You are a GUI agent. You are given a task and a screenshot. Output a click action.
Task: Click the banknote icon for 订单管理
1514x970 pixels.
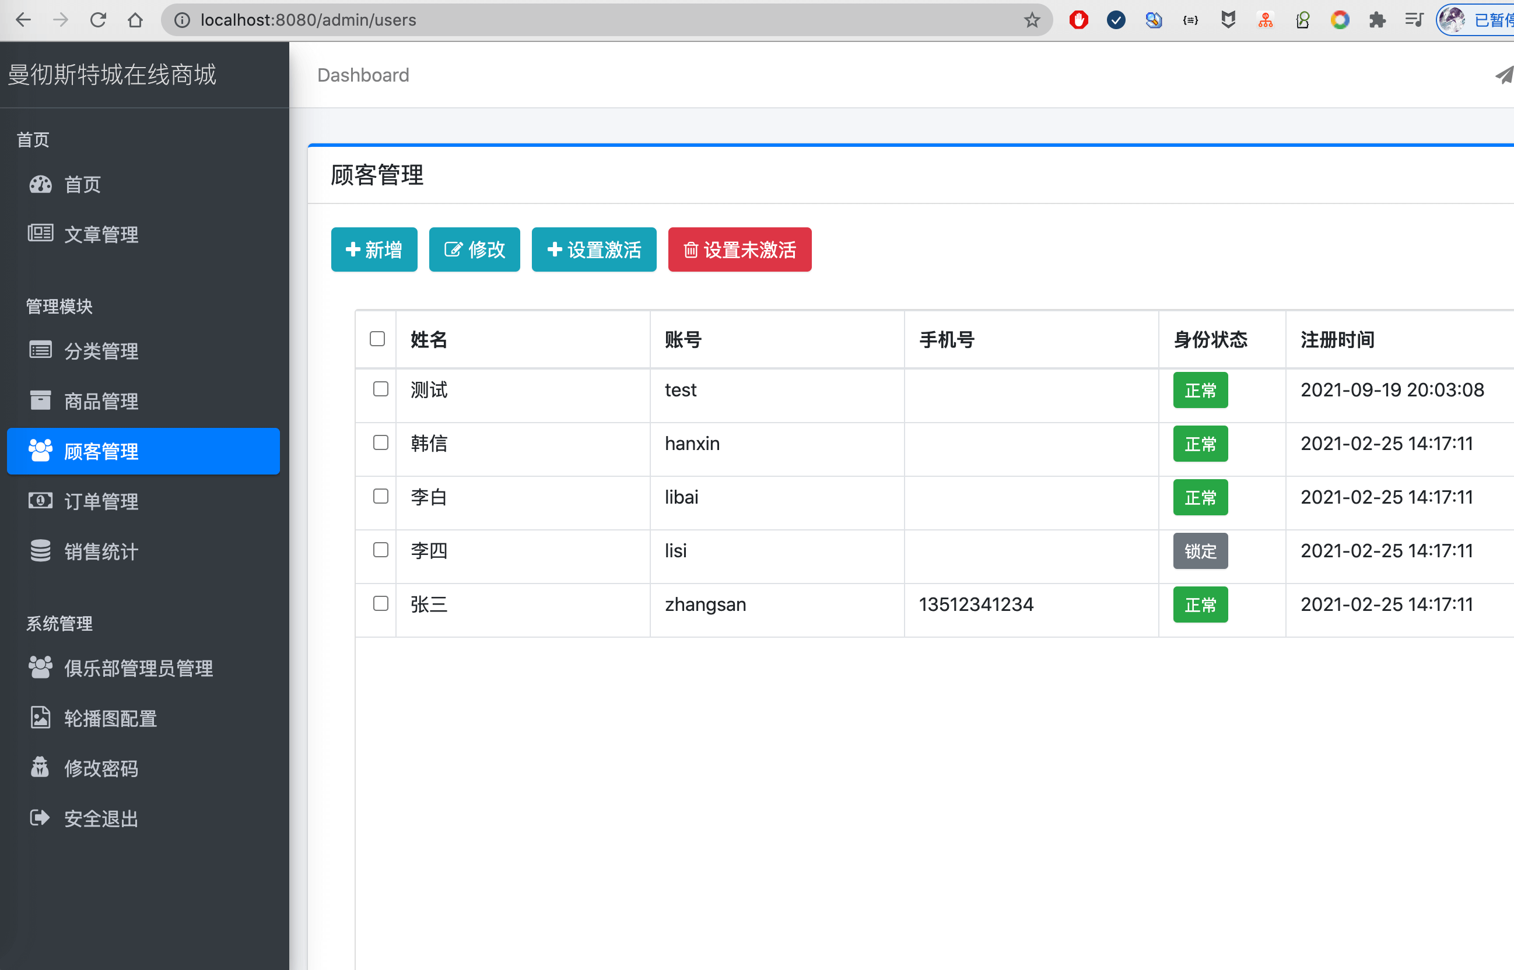coord(40,501)
